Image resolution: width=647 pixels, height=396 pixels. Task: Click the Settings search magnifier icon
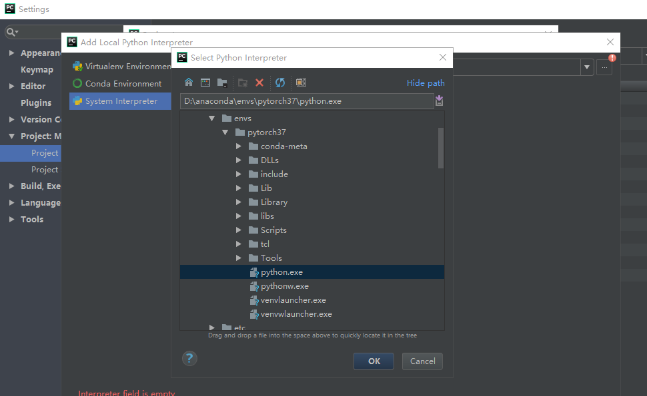pyautogui.click(x=11, y=32)
